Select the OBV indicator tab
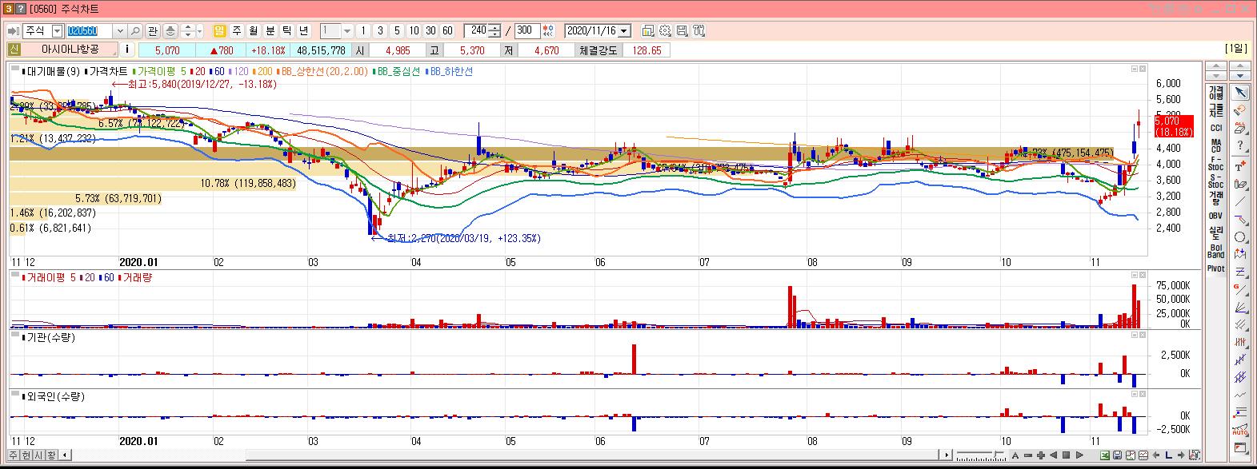This screenshot has height=469, width=1257. pos(1215,216)
